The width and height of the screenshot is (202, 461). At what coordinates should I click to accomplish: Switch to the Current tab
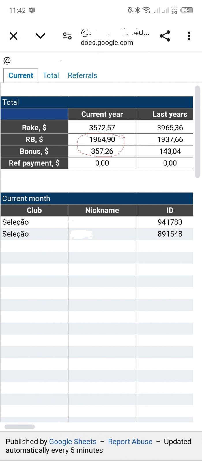coord(21,75)
